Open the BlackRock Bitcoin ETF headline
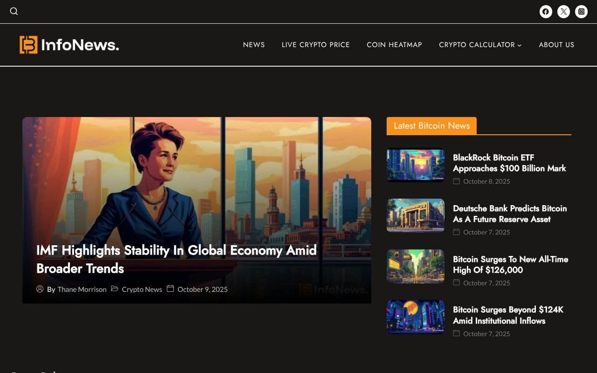The height and width of the screenshot is (373, 597). (509, 163)
